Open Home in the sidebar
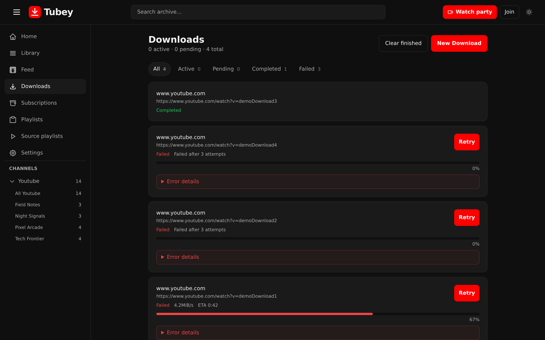The height and width of the screenshot is (340, 545). 45,37
